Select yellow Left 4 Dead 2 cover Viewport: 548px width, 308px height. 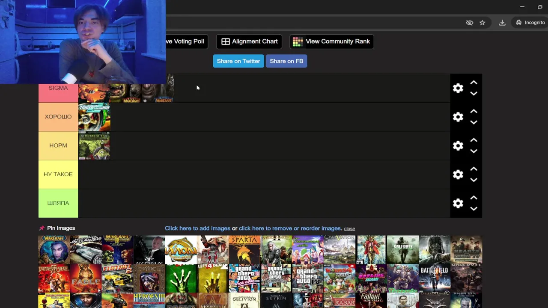(x=212, y=278)
